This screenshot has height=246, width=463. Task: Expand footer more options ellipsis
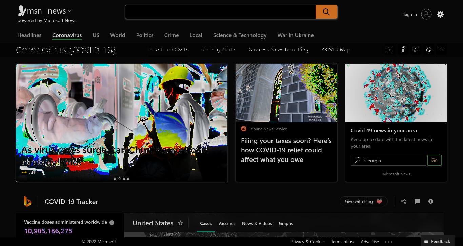click(x=388, y=242)
